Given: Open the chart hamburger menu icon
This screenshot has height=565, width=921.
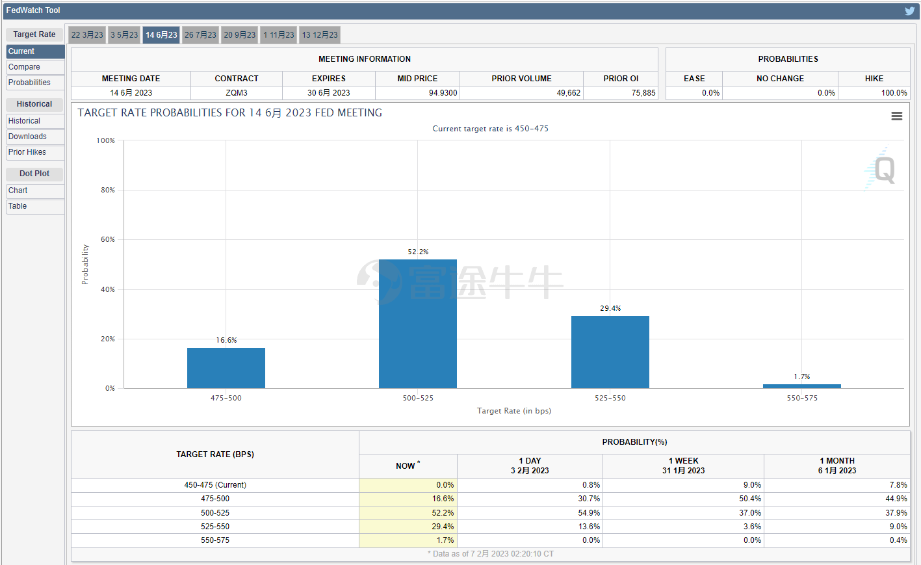Looking at the screenshot, I should 896,116.
